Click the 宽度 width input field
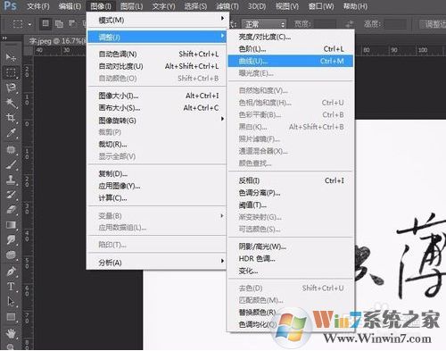Screen dimensions: 446x351 point(326,24)
